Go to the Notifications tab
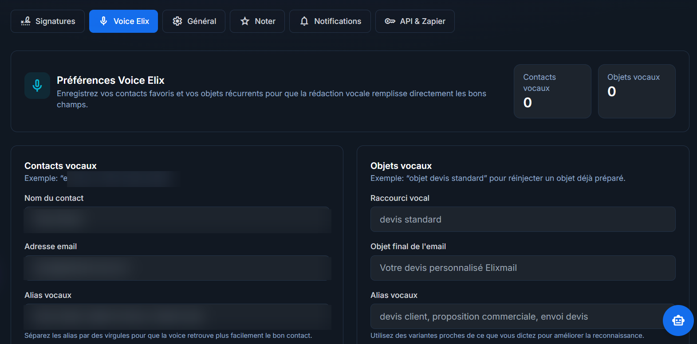Viewport: 697px width, 344px height. point(330,21)
